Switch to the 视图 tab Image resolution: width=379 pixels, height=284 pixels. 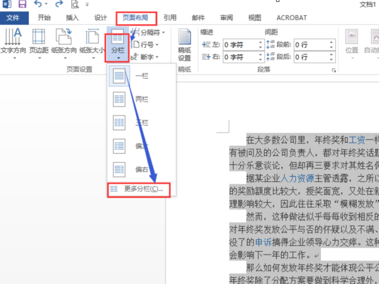point(255,18)
